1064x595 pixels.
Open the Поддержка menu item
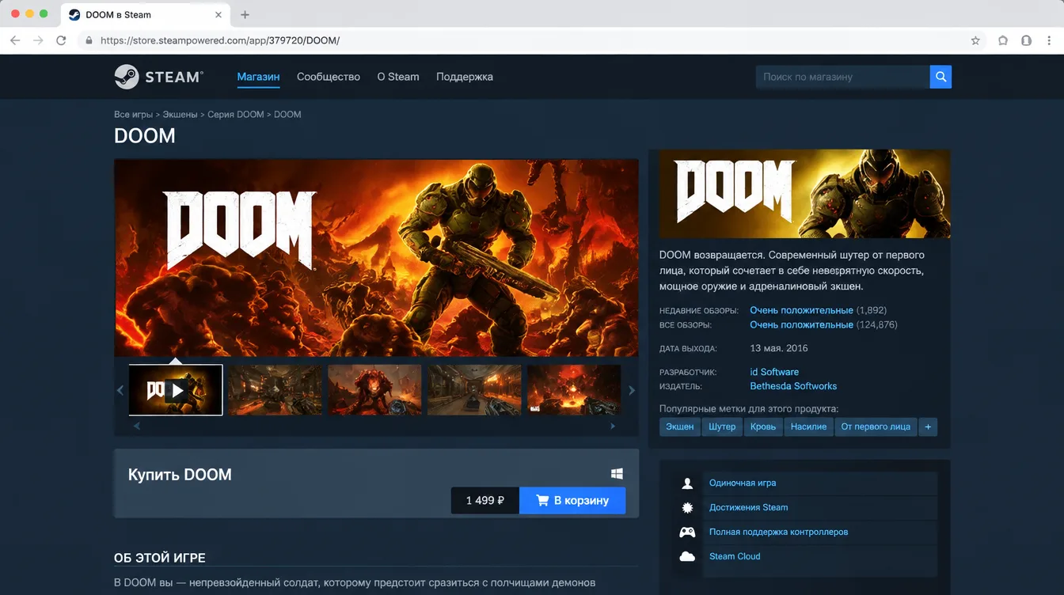click(465, 77)
